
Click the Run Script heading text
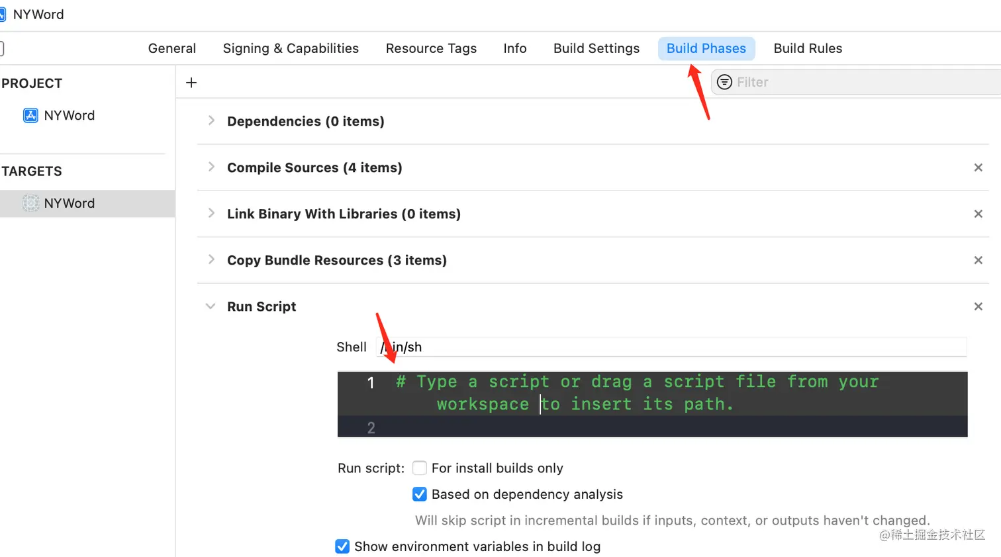click(262, 307)
